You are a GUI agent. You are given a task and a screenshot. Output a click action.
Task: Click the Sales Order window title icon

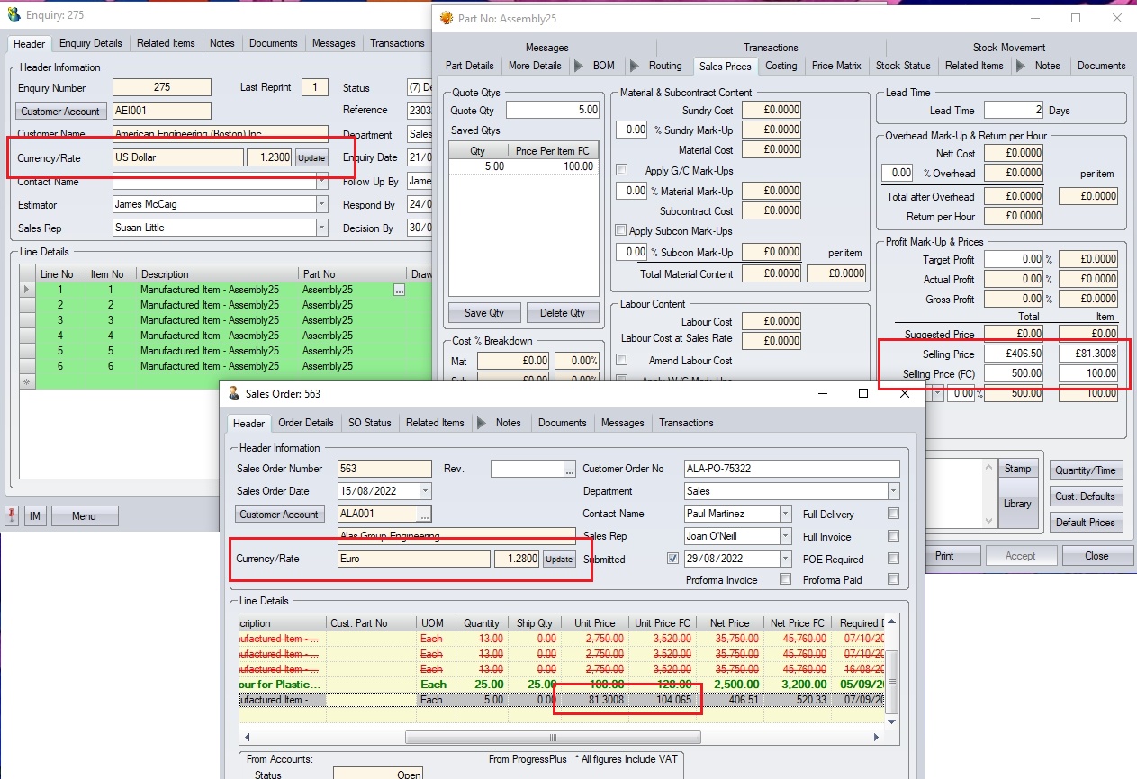pos(234,394)
